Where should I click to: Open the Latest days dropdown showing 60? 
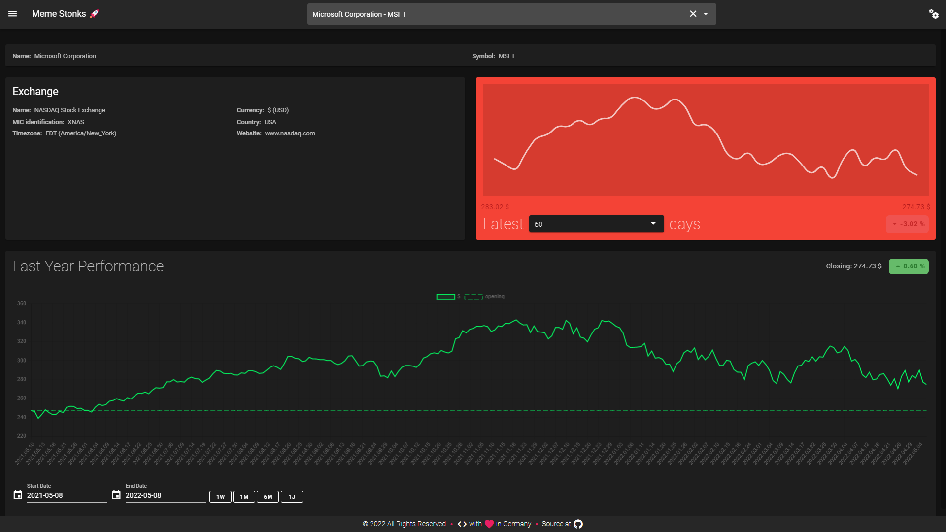[596, 224]
